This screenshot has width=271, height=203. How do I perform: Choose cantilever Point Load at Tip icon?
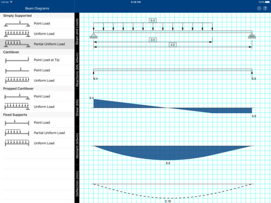[17, 60]
